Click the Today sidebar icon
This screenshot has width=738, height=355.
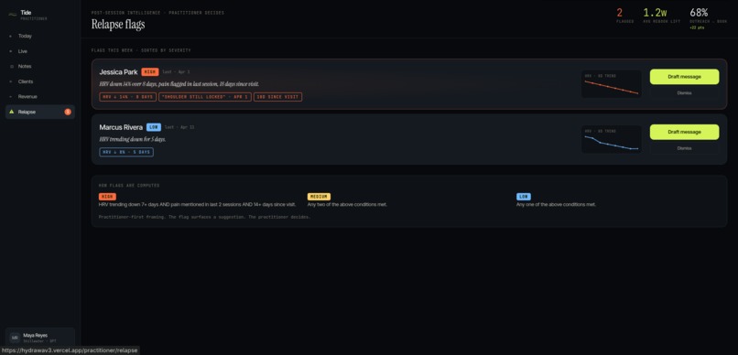pyautogui.click(x=11, y=36)
